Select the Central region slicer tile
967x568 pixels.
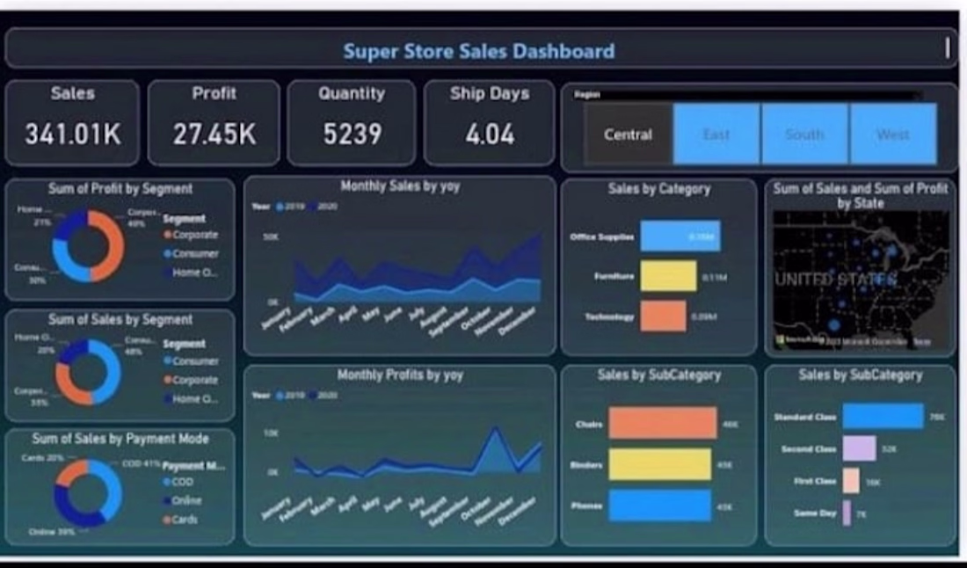point(628,134)
